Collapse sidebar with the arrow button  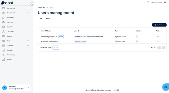click(x=32, y=4)
